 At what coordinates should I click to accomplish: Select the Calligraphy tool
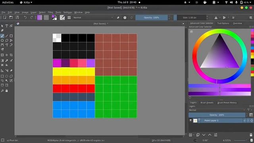coord(2,31)
